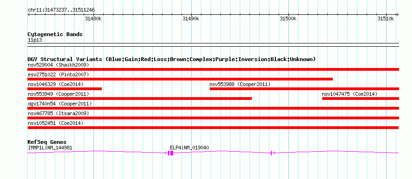Click the right arrowhead of the ruler
The image size is (412, 179).
point(397,14)
